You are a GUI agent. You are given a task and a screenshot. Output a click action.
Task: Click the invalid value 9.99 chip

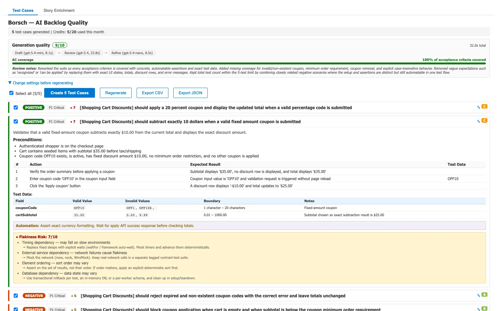coord(143,215)
